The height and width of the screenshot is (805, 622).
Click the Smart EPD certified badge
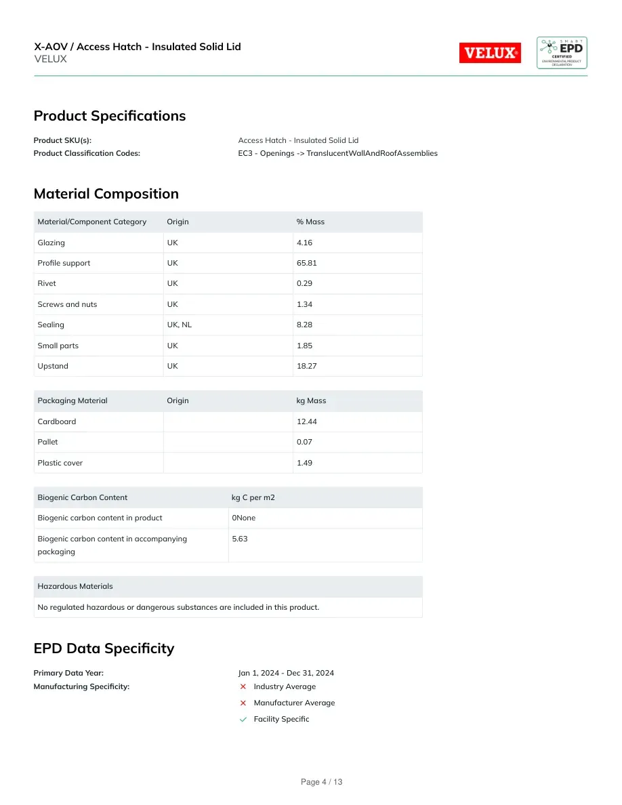pos(562,53)
